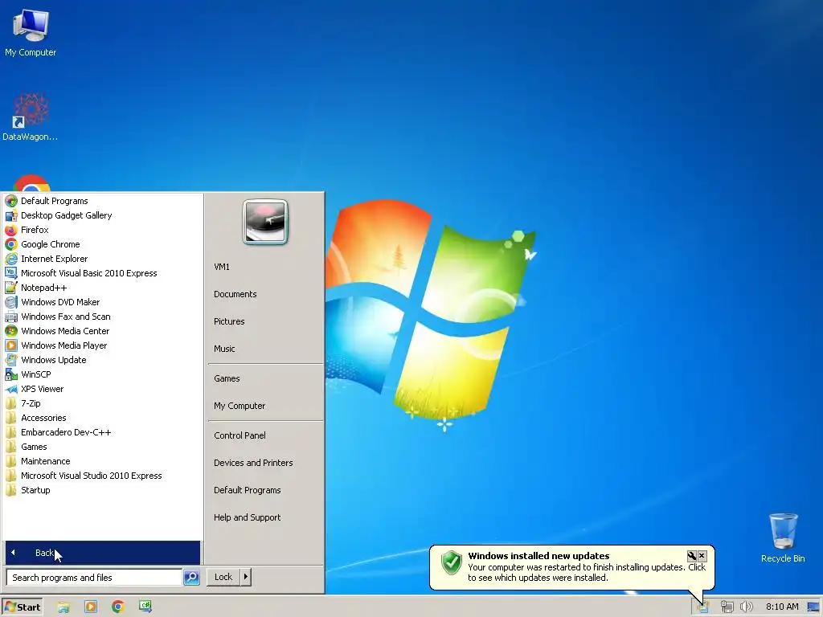Launch Chrome from the taskbar
This screenshot has height=617, width=823.
click(x=118, y=607)
